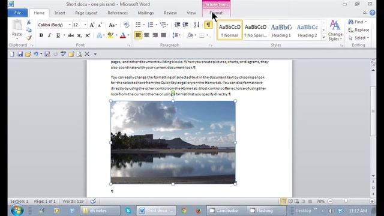Viewport: 384px width, 216px height.
Task: Open Skype from the taskbar
Action: point(128,211)
